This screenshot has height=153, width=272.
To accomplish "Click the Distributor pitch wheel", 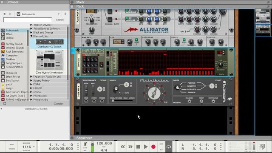I will click(x=86, y=90).
